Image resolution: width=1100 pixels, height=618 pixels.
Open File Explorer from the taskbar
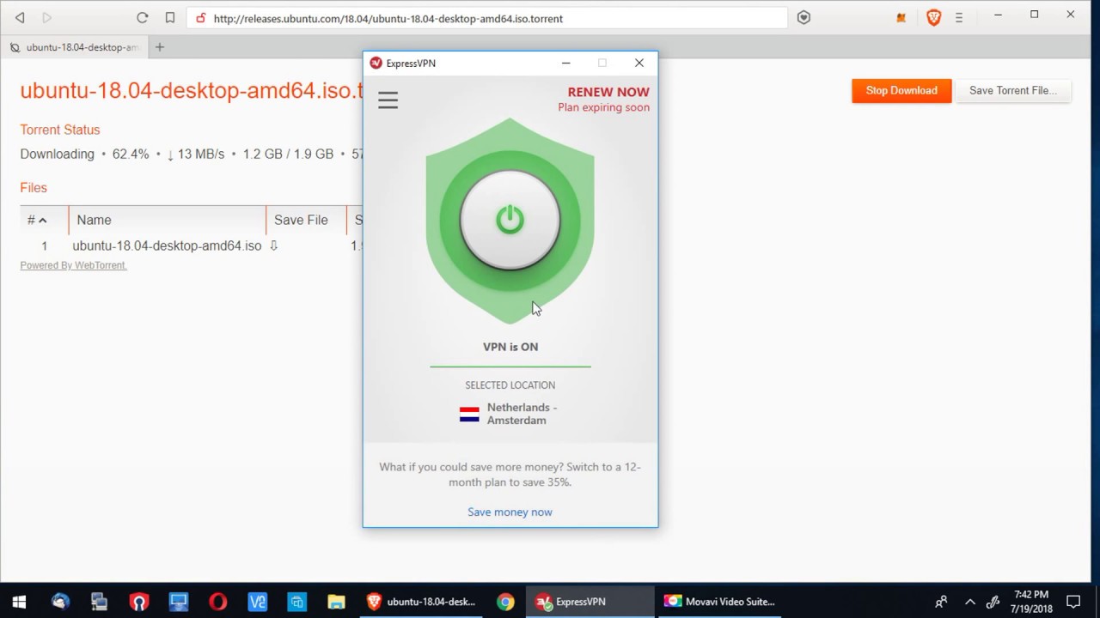tap(336, 602)
